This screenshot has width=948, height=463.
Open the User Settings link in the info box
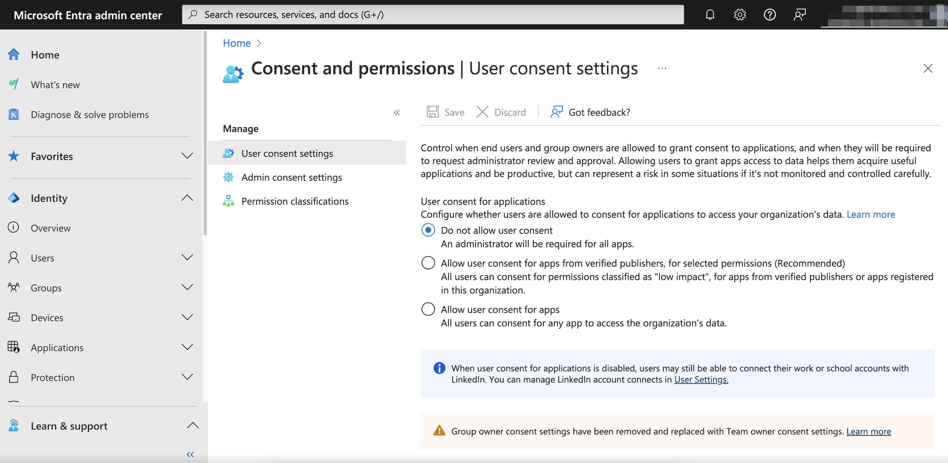tap(700, 380)
